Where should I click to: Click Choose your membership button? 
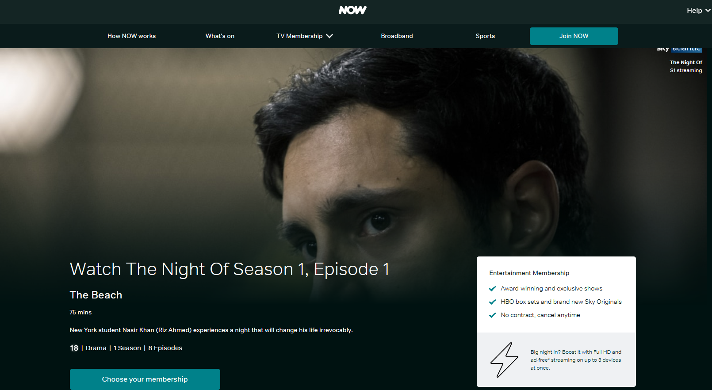click(x=145, y=379)
